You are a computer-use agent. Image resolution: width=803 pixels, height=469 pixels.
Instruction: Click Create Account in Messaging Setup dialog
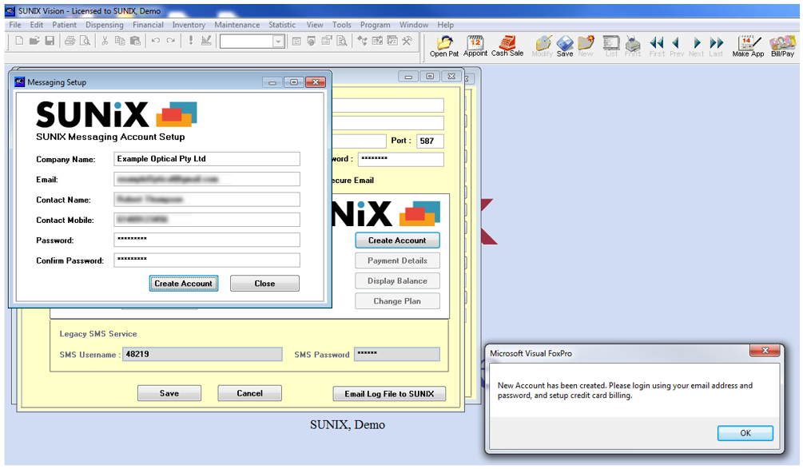pyautogui.click(x=185, y=283)
